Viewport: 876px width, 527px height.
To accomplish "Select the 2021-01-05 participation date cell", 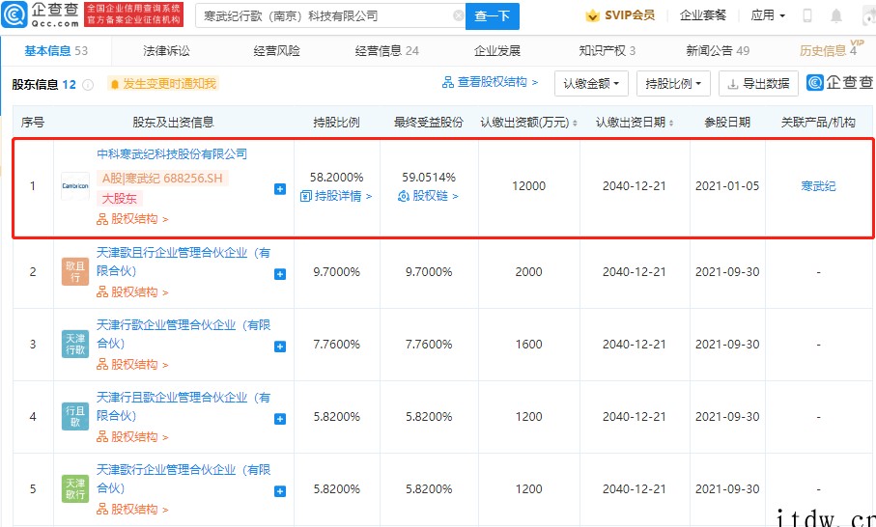I will point(727,186).
